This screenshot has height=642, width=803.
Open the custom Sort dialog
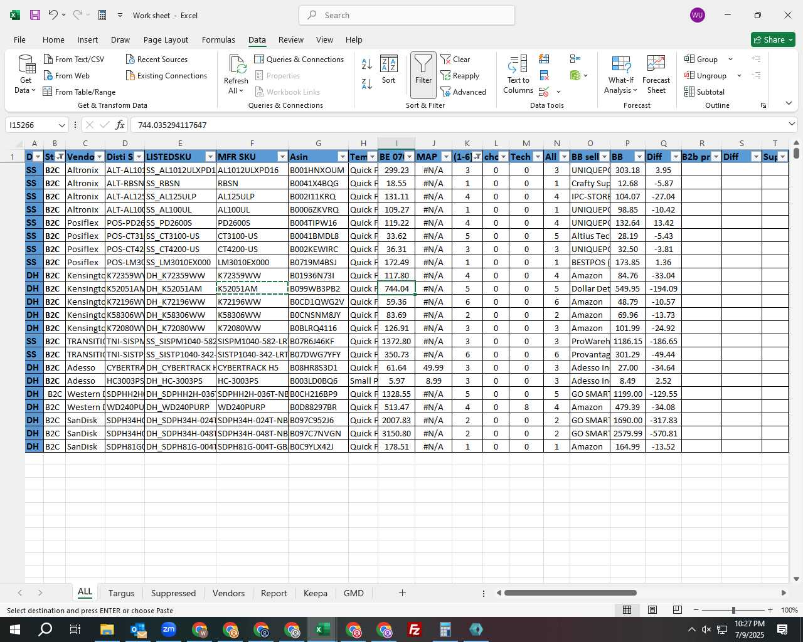tap(389, 70)
